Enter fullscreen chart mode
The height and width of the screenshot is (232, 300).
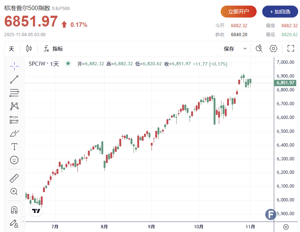(291, 48)
